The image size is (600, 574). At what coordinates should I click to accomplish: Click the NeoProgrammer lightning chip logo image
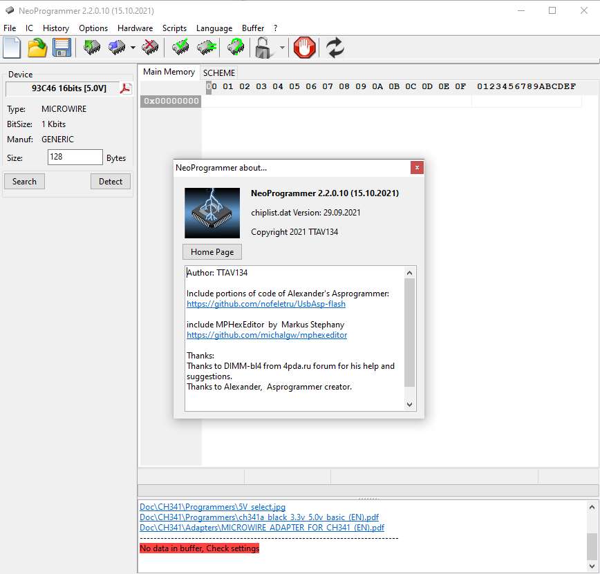click(212, 213)
